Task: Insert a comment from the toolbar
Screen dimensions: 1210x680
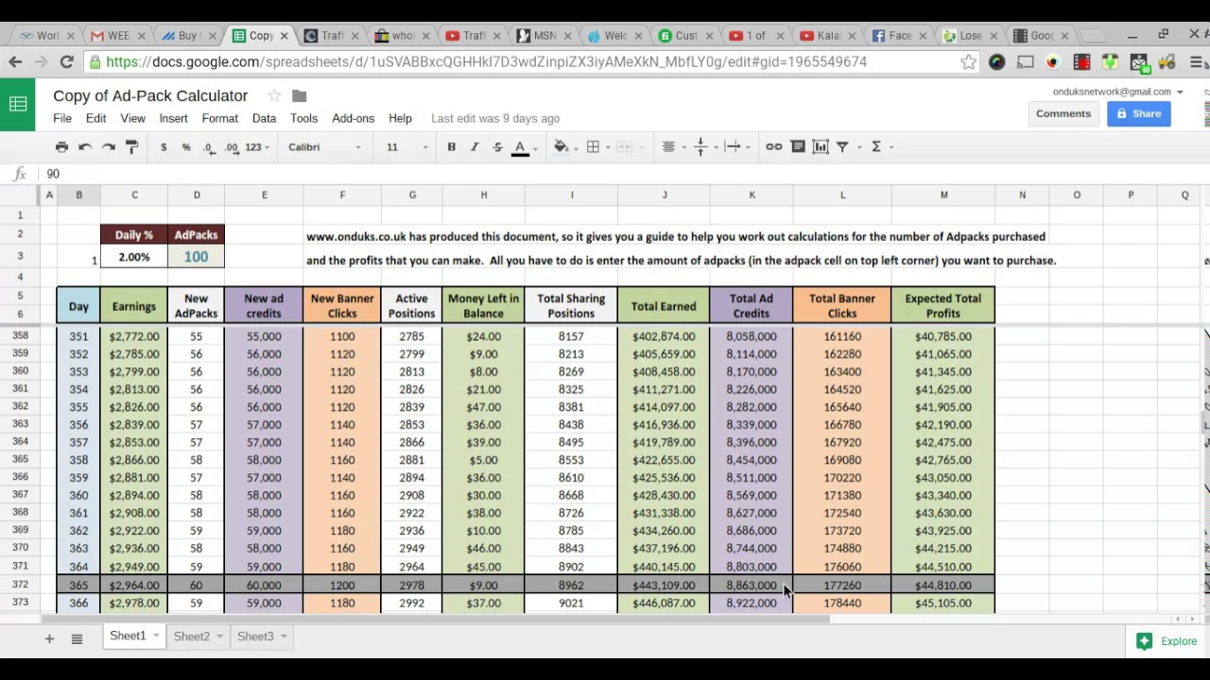Action: (x=798, y=146)
